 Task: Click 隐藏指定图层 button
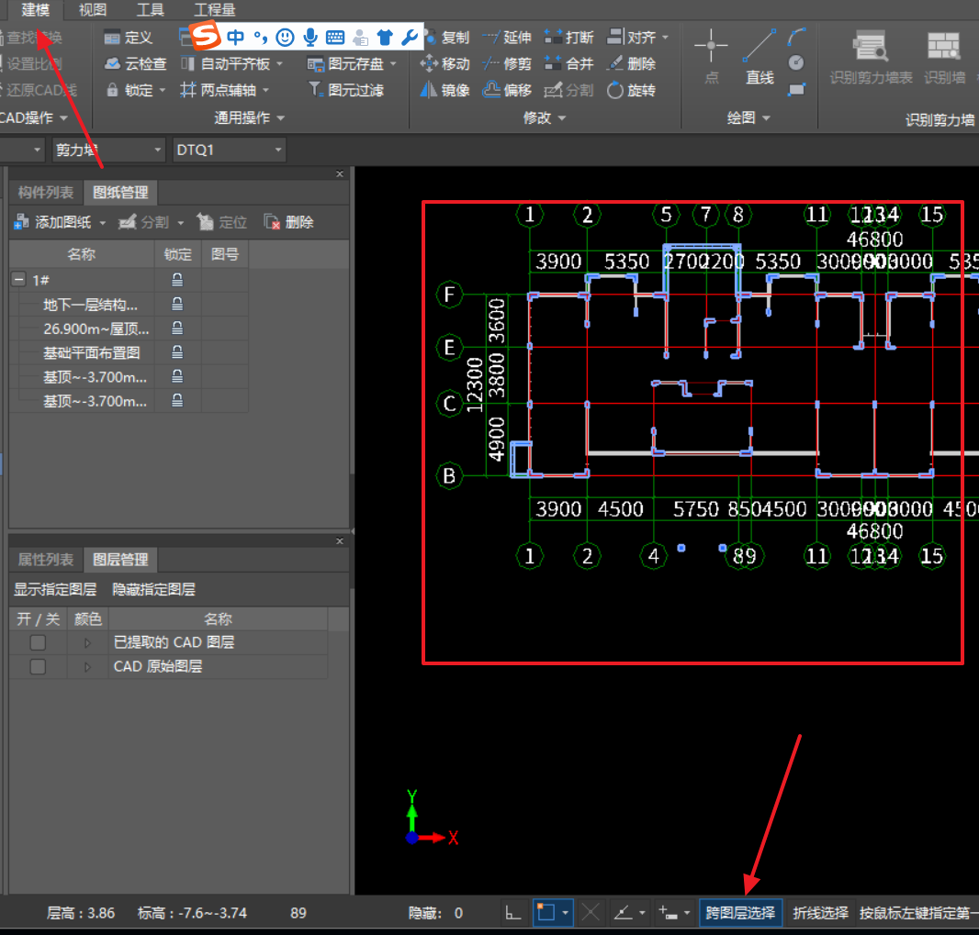(x=153, y=589)
